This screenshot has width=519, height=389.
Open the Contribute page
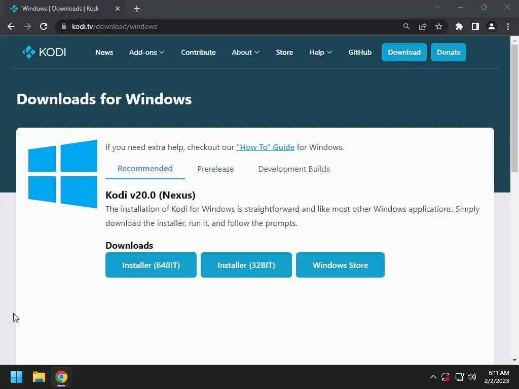pyautogui.click(x=198, y=52)
